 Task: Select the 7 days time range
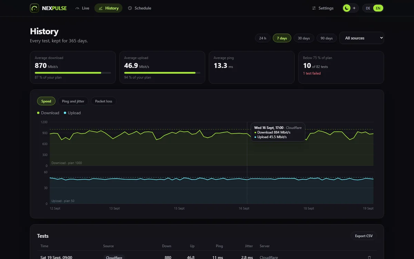pyautogui.click(x=282, y=38)
